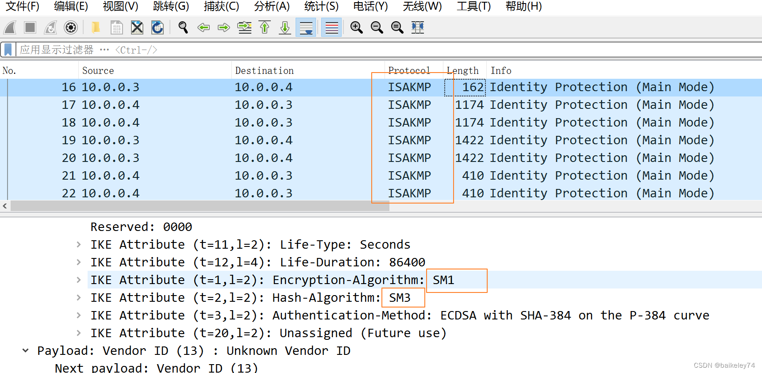Expand the Unassigned (Future use) attribute

tap(78, 333)
